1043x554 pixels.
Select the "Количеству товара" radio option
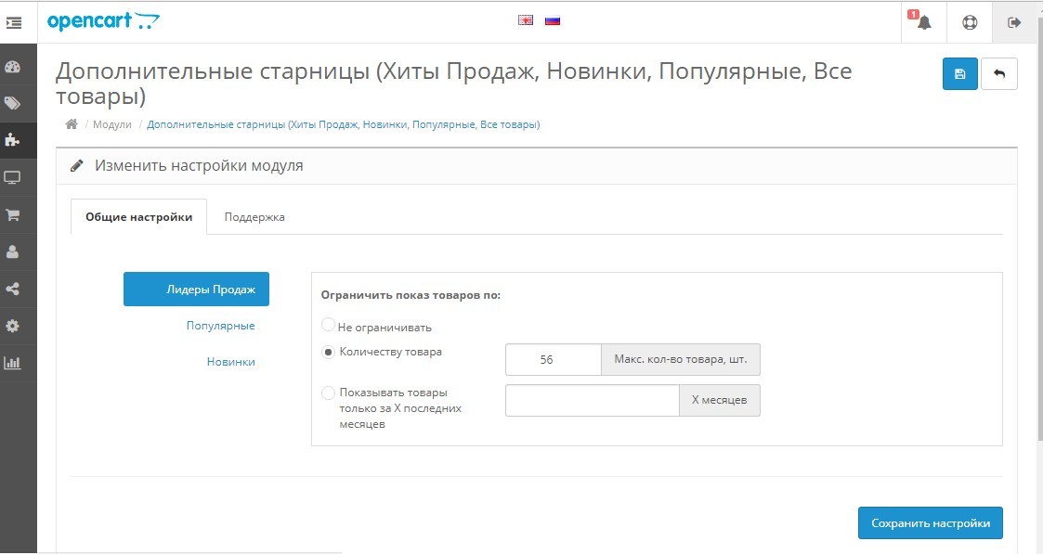click(x=328, y=352)
